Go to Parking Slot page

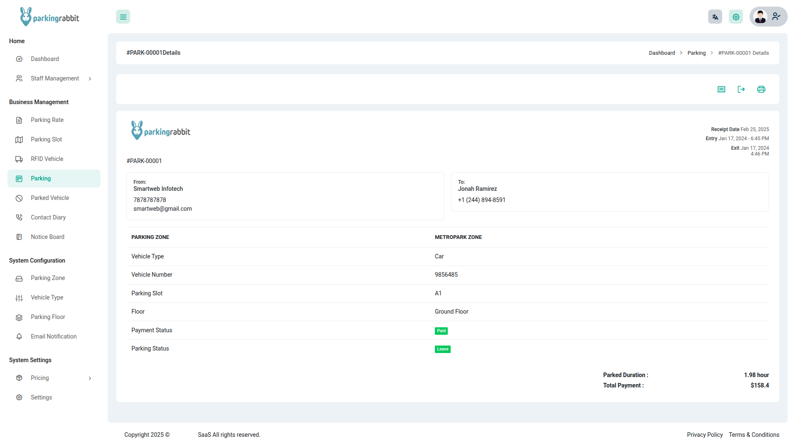point(46,139)
